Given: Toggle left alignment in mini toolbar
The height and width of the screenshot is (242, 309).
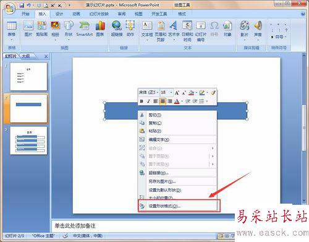Looking at the screenshot, I should [156, 101].
